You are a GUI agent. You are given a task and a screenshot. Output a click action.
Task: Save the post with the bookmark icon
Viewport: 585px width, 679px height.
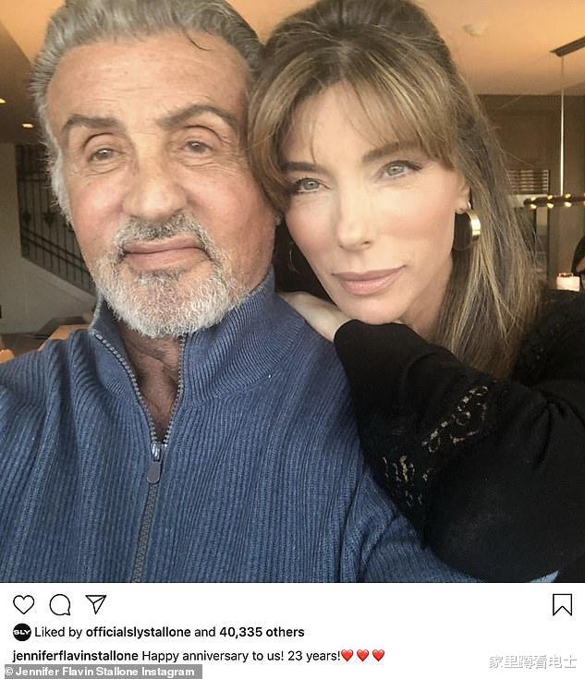562,604
